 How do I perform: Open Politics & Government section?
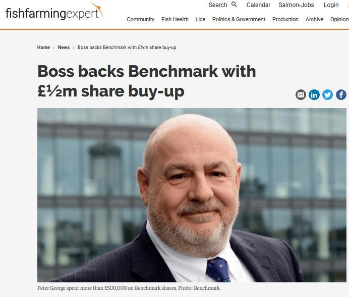click(239, 19)
